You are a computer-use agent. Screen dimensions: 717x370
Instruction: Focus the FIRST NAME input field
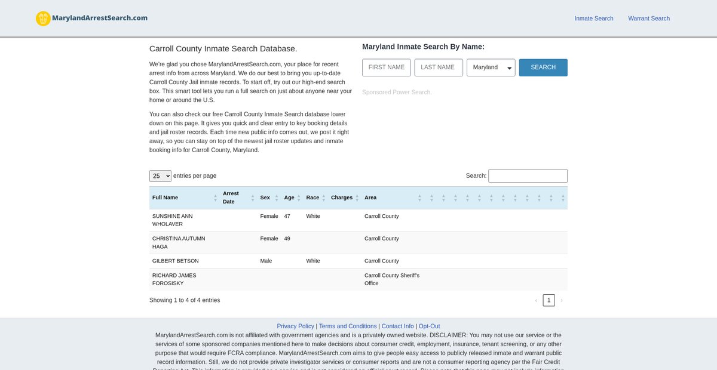click(386, 67)
